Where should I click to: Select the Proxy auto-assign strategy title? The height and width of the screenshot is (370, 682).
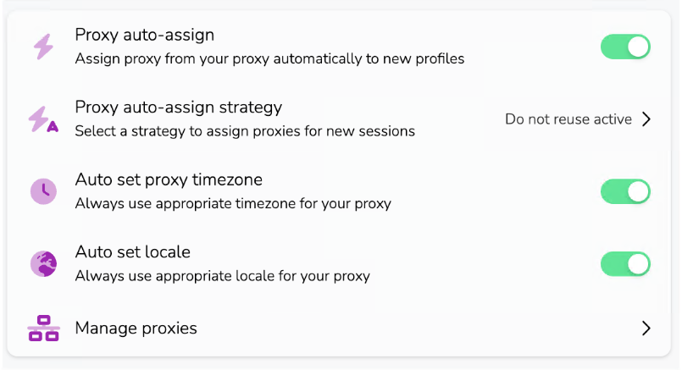[178, 108]
